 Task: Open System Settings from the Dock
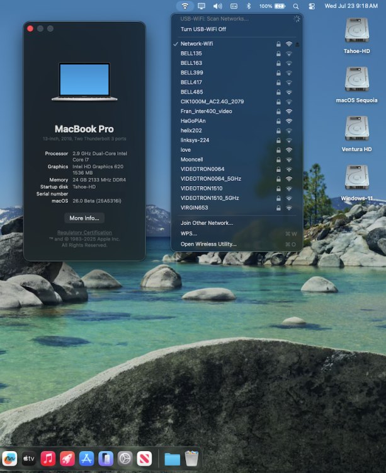125,458
